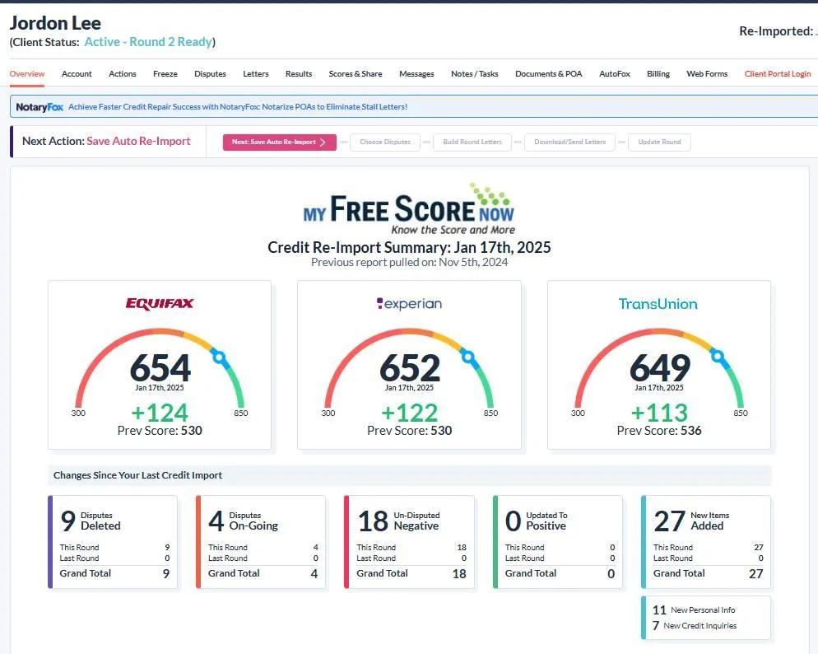Click the Download/Send Letters step
818x654 pixels.
[x=569, y=142]
